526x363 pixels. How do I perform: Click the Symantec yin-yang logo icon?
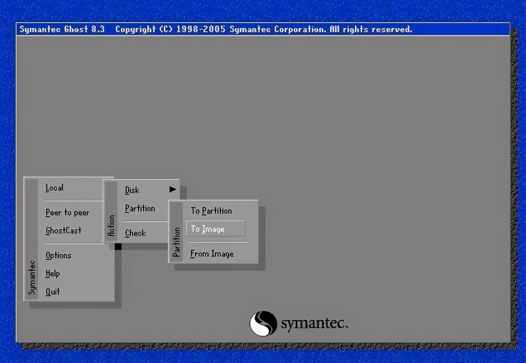(263, 323)
